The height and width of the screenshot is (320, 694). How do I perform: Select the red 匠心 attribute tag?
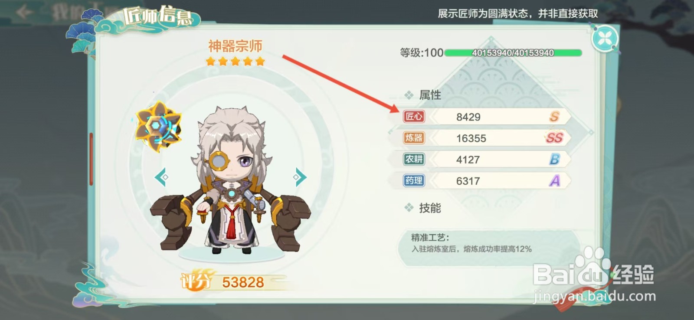tap(414, 117)
